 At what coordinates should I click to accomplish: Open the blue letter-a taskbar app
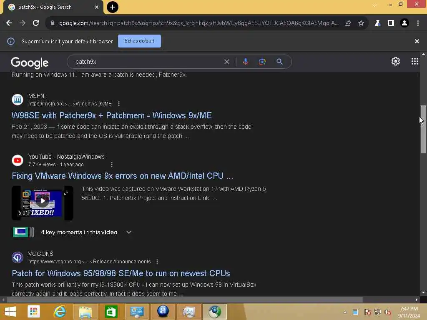163,312
